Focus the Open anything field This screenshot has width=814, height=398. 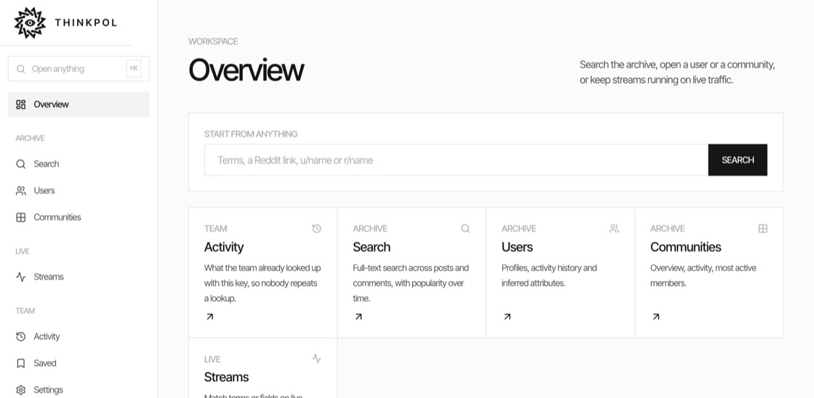(x=79, y=68)
